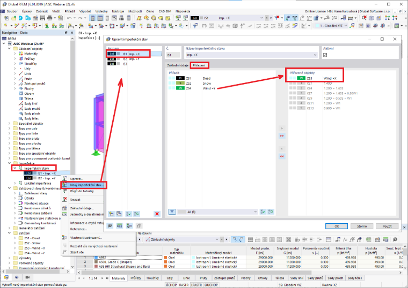This screenshot has height=288, width=408.
Task: Click the next imperfection case arrow in toolbar
Action: (271, 18)
